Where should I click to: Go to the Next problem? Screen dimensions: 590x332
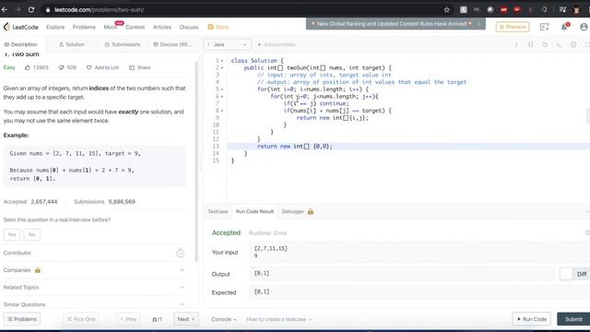coord(186,319)
